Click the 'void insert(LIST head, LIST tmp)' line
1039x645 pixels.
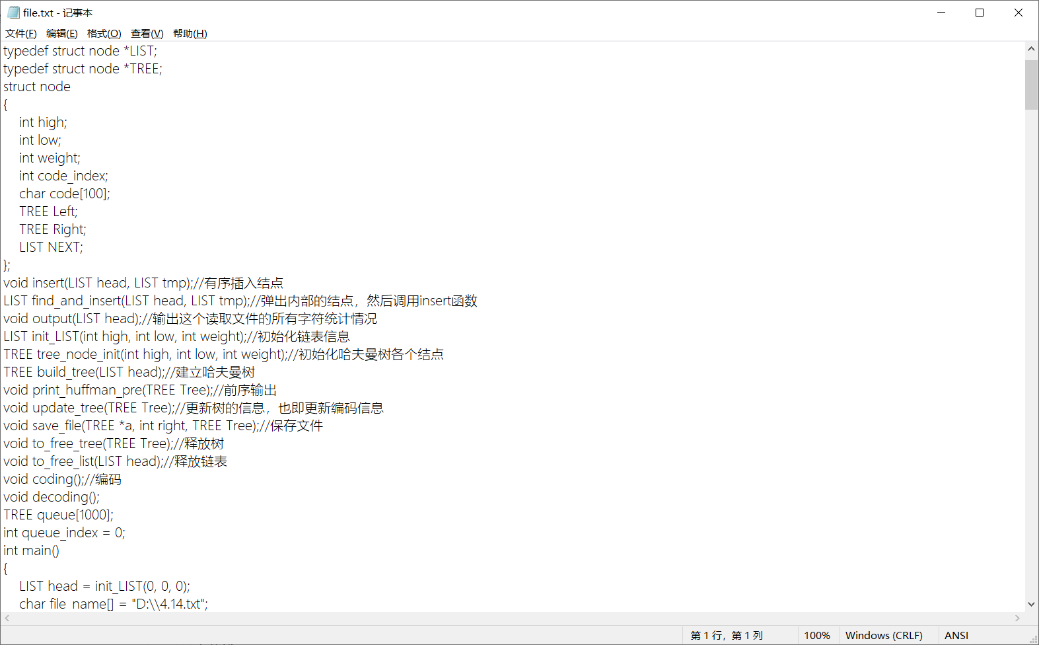(x=143, y=283)
